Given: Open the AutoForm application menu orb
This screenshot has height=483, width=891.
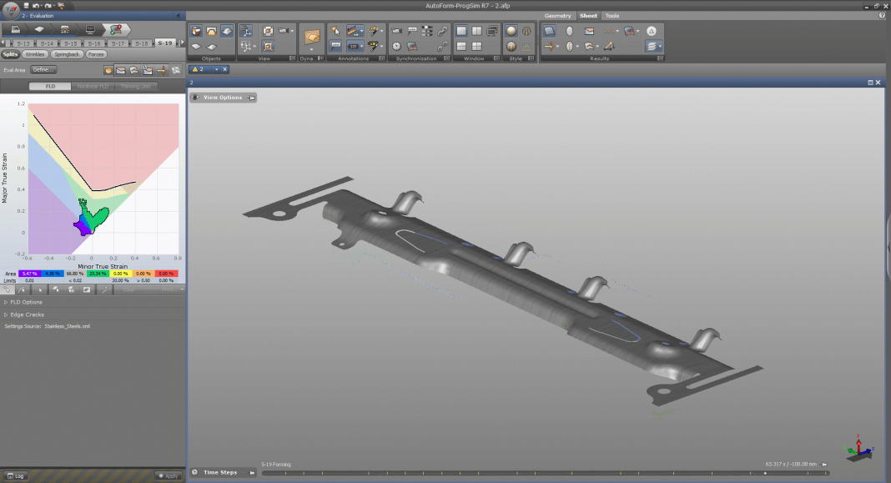Looking at the screenshot, I should [x=12, y=10].
